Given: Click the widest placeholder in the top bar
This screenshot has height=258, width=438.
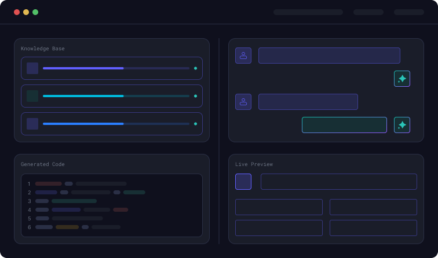Looking at the screenshot, I should [x=308, y=12].
